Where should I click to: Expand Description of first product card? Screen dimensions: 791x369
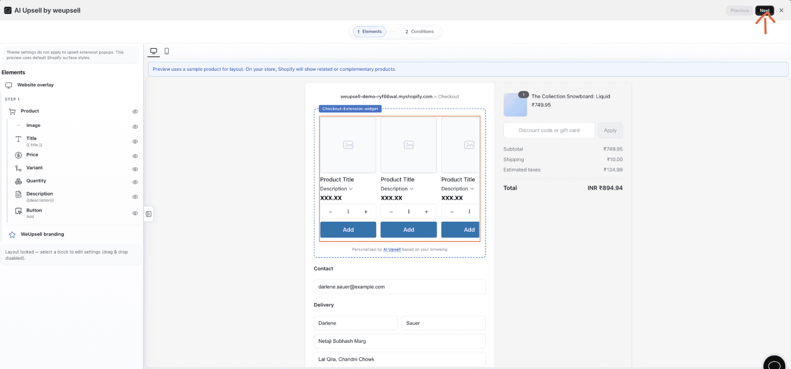[x=336, y=189]
